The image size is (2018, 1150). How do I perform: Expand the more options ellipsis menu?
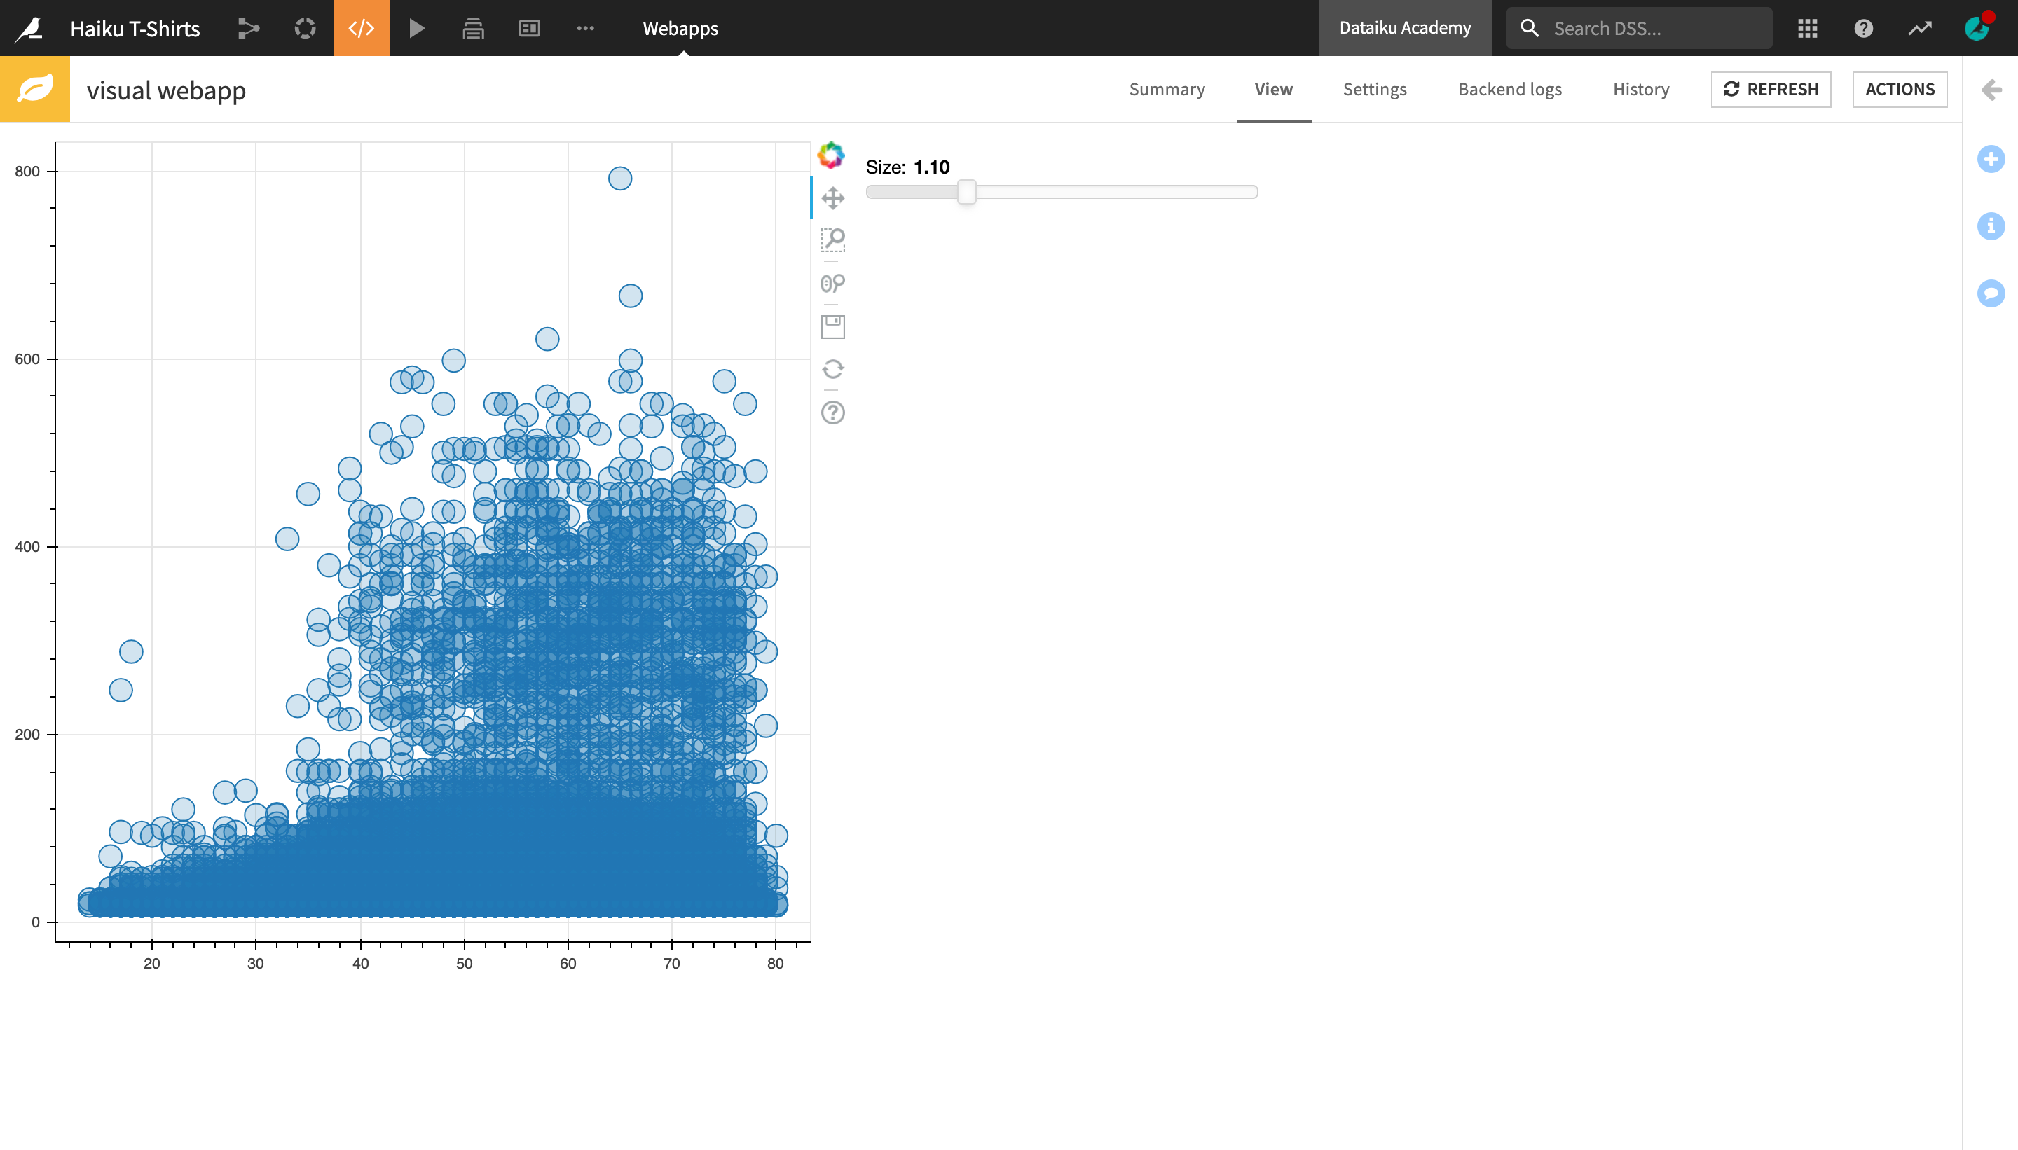tap(586, 29)
